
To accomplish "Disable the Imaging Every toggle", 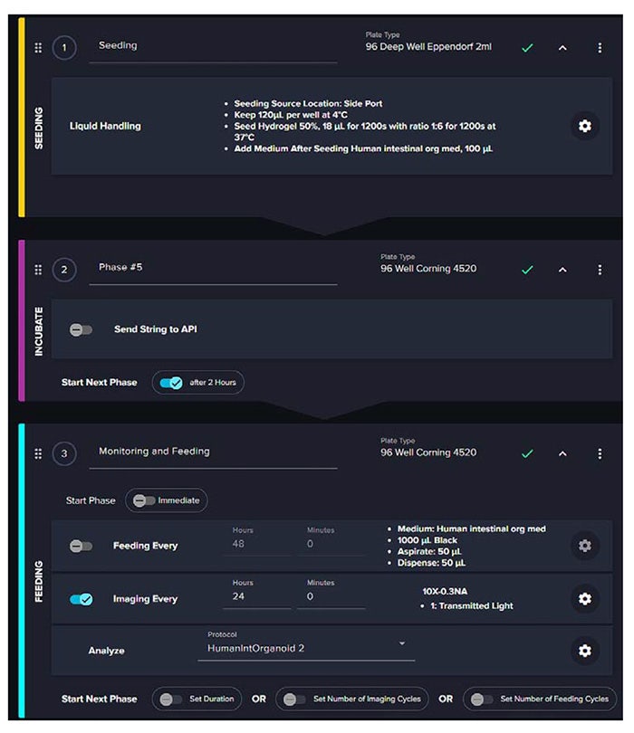I will click(82, 599).
